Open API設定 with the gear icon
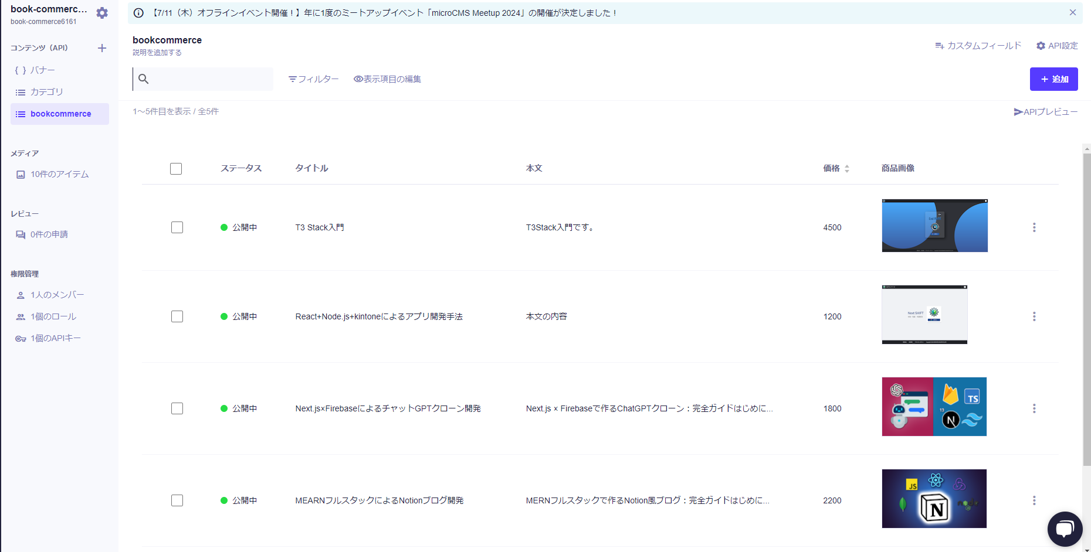 1056,45
